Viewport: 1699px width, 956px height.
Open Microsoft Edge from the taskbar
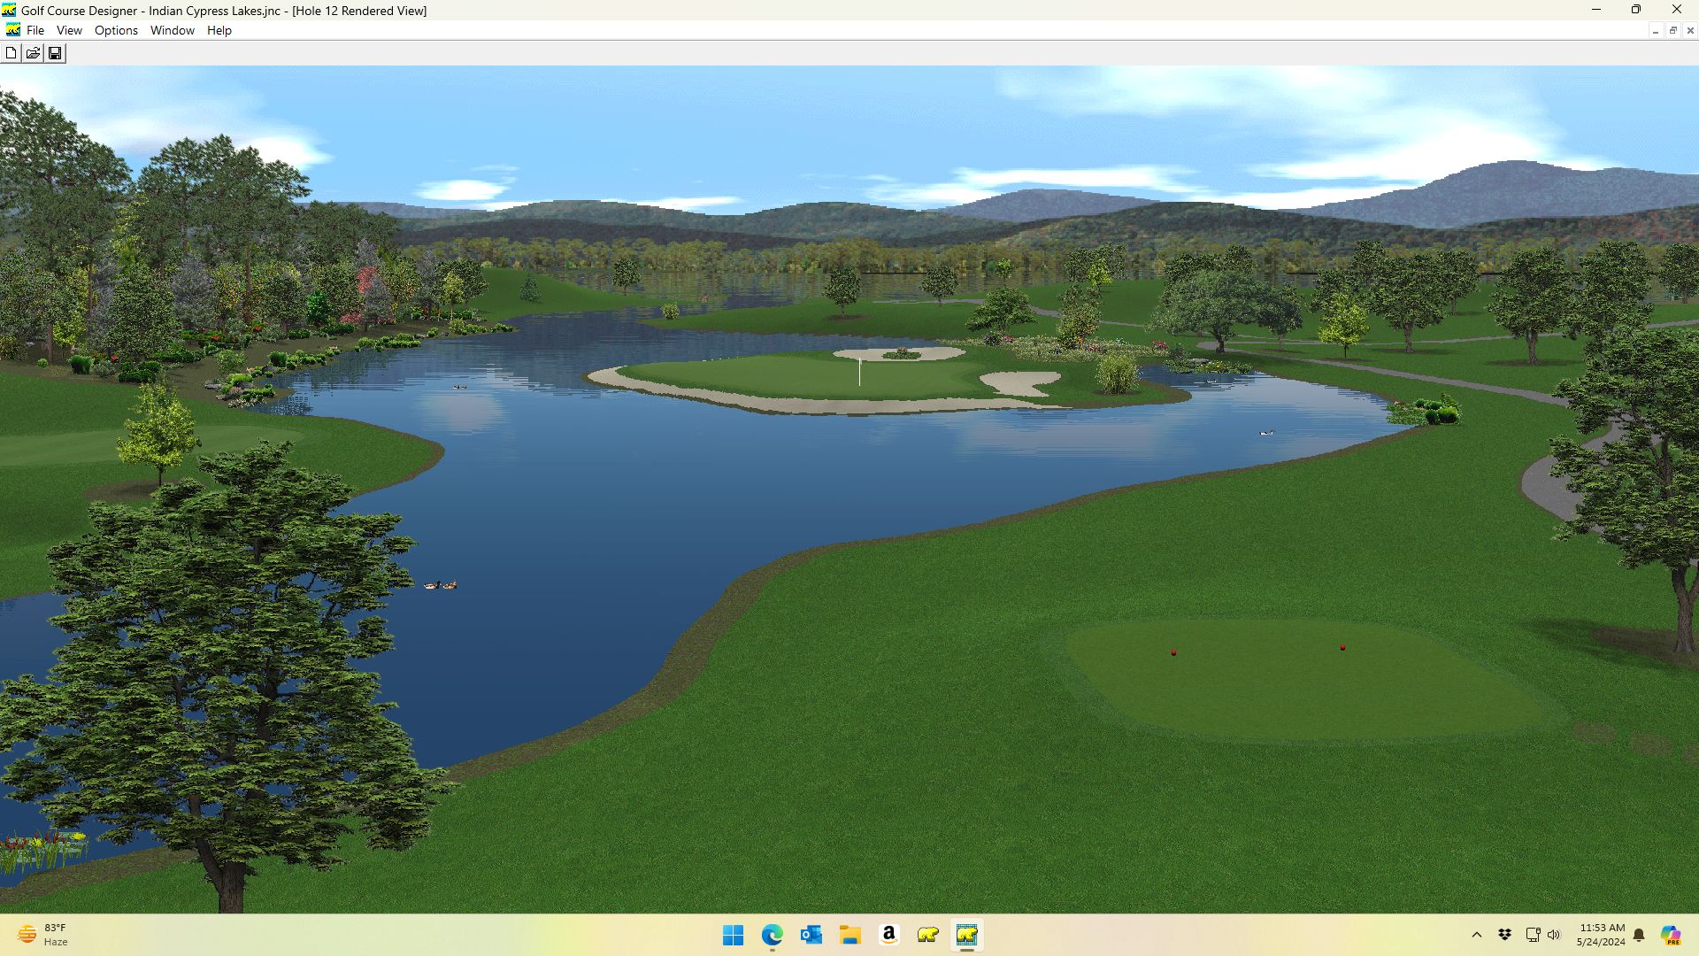(x=773, y=935)
